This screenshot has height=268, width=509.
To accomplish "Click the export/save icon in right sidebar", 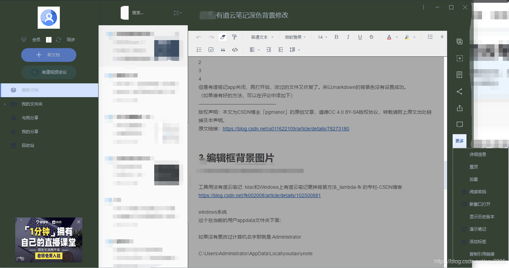I will point(459,108).
